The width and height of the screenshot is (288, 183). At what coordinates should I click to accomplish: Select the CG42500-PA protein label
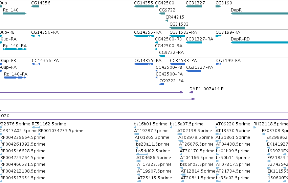pyautogui.click(x=169, y=74)
